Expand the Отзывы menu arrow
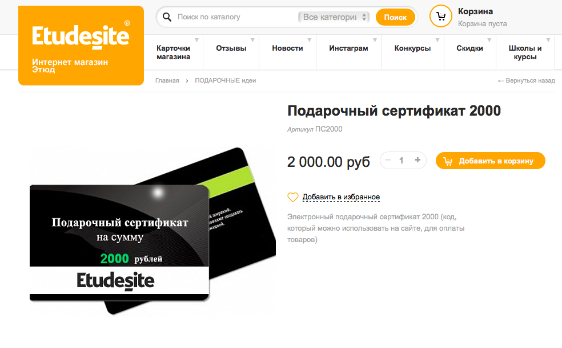562x348 pixels. pos(252,40)
